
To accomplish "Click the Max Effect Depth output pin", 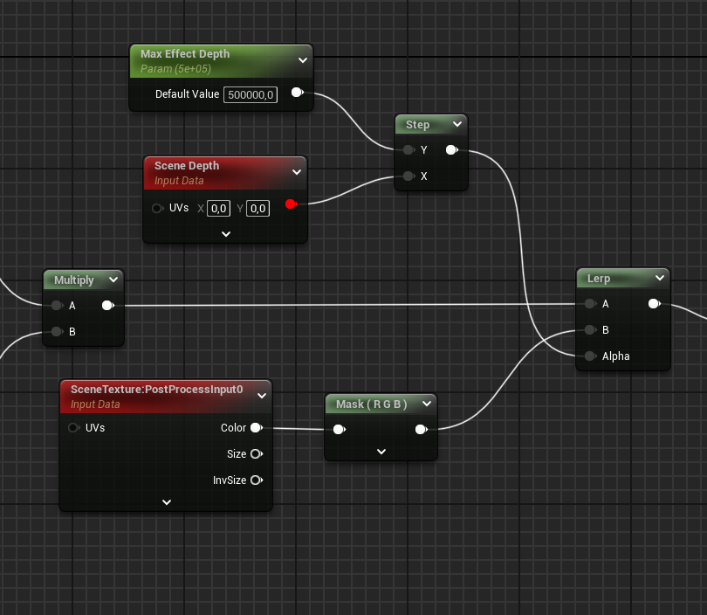I will [x=297, y=93].
